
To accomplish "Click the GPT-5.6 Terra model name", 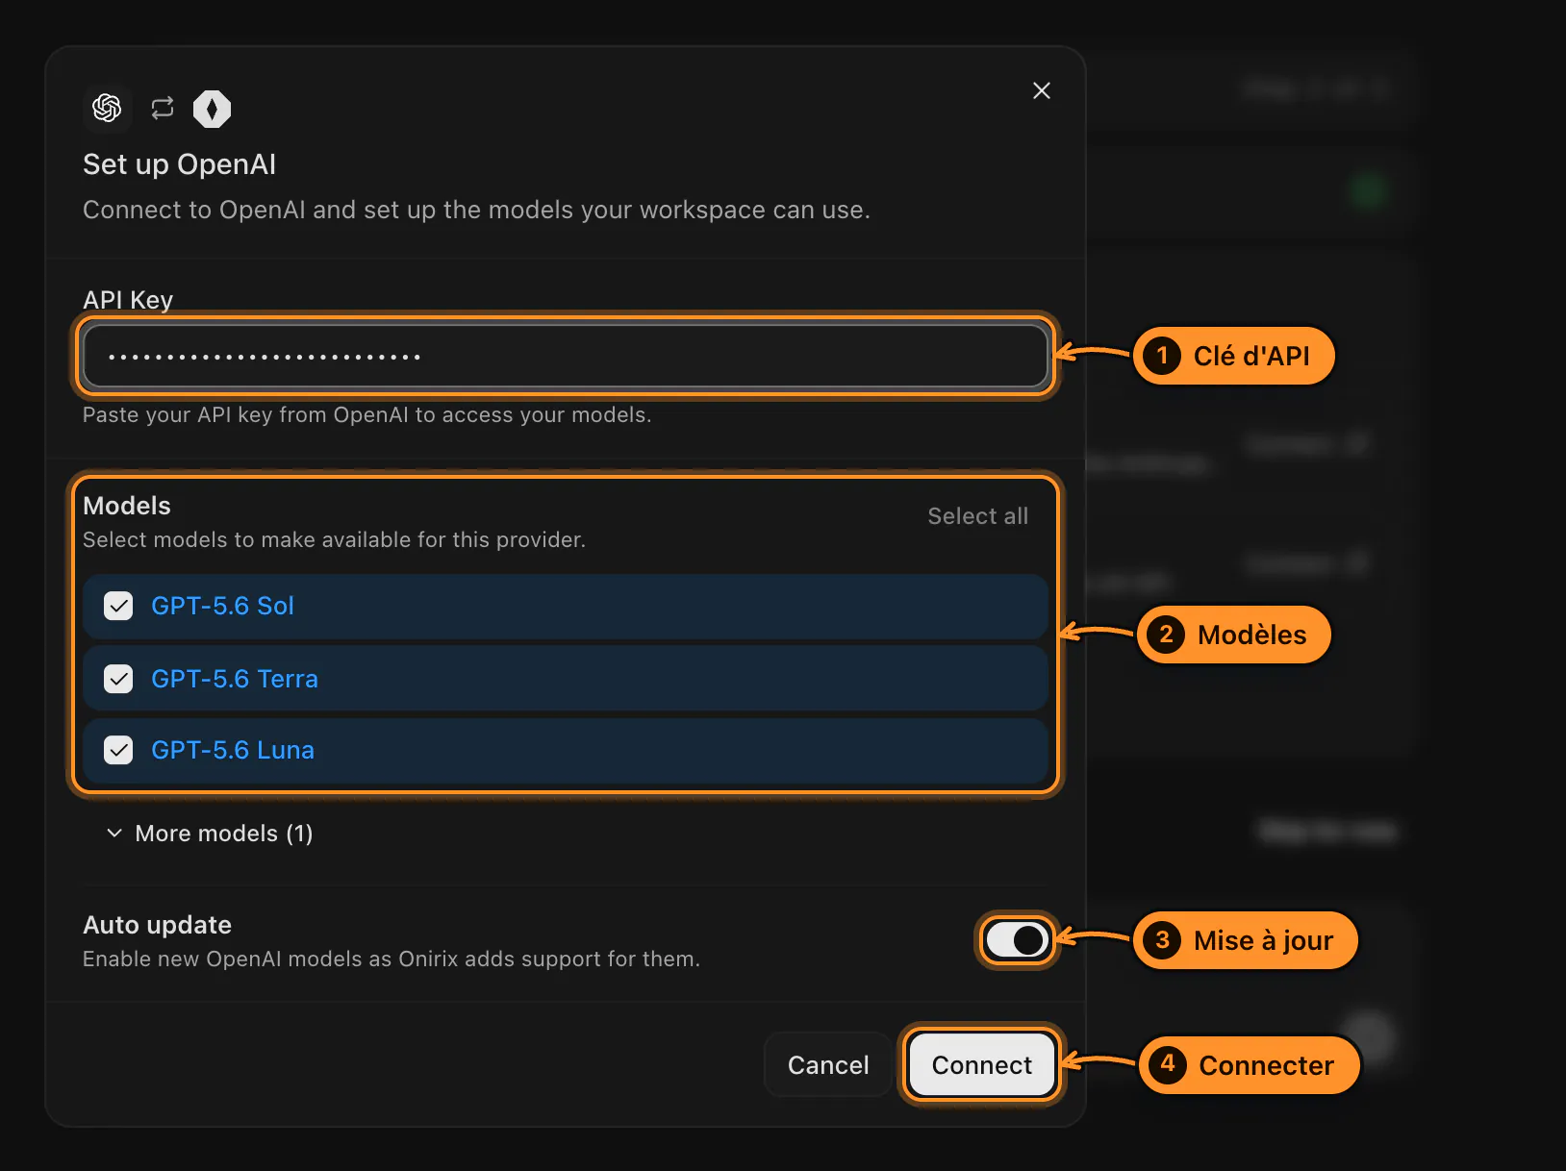I will (235, 679).
